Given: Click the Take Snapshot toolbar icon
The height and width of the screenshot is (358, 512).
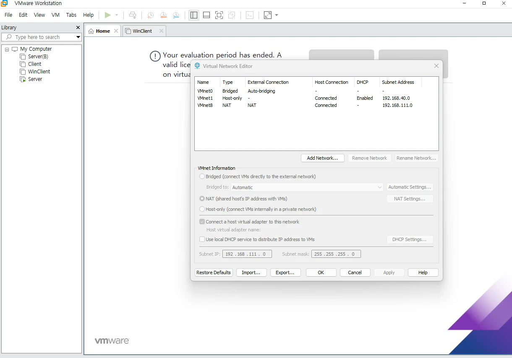Looking at the screenshot, I should click(150, 15).
